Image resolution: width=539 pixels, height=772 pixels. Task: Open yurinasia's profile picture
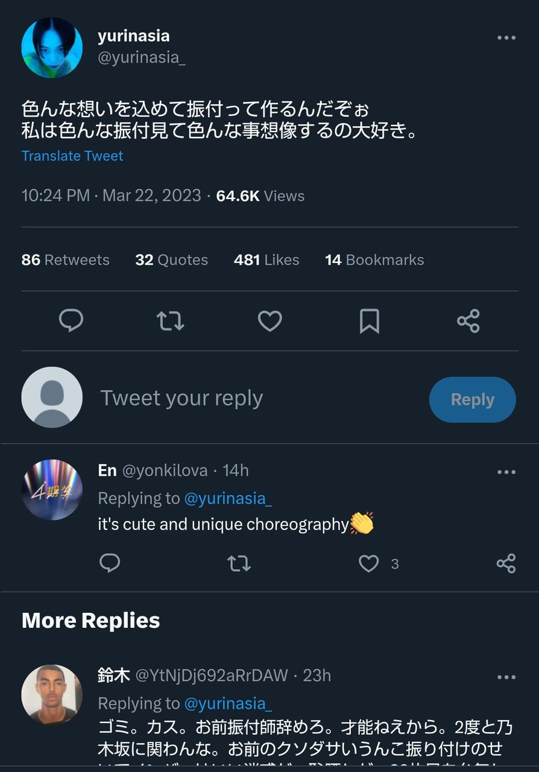[52, 48]
